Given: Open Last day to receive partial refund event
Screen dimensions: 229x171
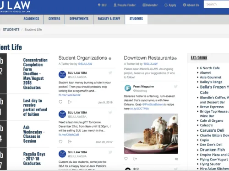Looking at the screenshot, I should click(35, 107).
